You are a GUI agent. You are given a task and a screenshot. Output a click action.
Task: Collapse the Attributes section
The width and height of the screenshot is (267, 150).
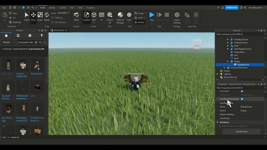click(218, 122)
